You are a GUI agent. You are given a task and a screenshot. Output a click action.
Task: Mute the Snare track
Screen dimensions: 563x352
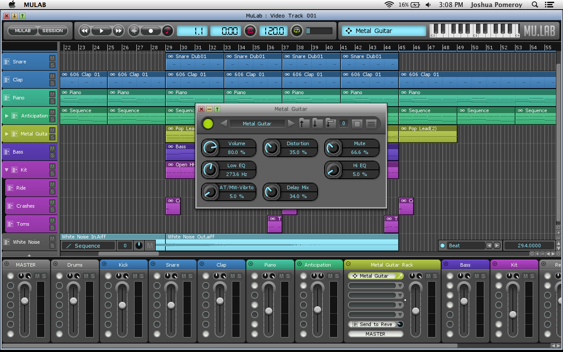click(x=52, y=58)
